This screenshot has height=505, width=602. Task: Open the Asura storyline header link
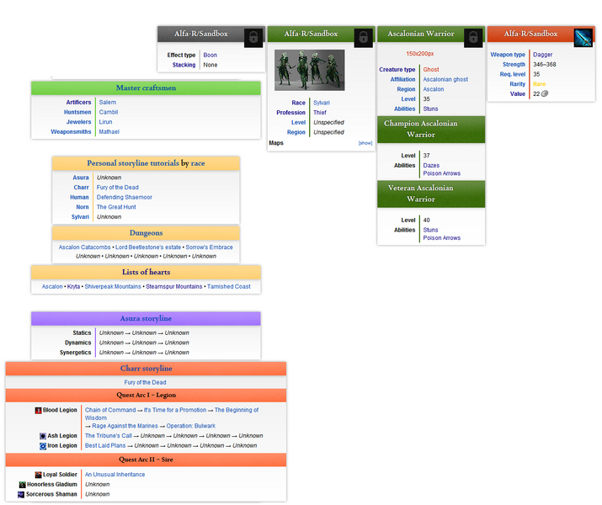coord(146,318)
